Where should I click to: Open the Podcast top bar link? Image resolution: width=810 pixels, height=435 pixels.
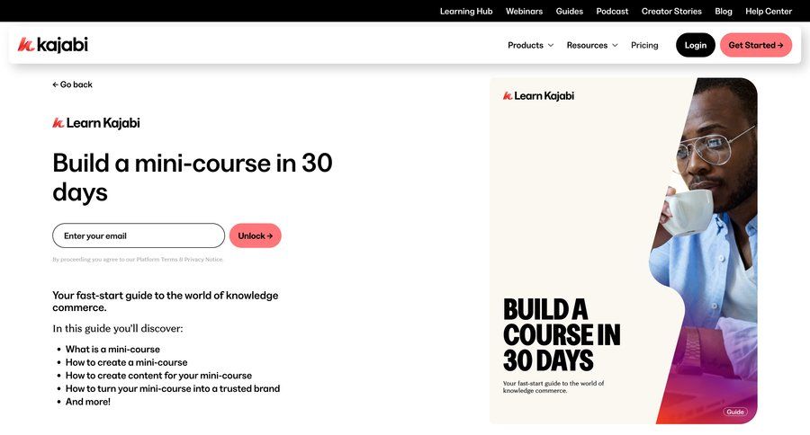tap(612, 12)
